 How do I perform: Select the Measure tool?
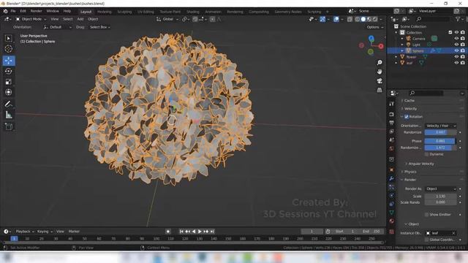[8, 115]
